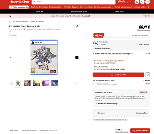Expand Mi tienda store selector

124,2
